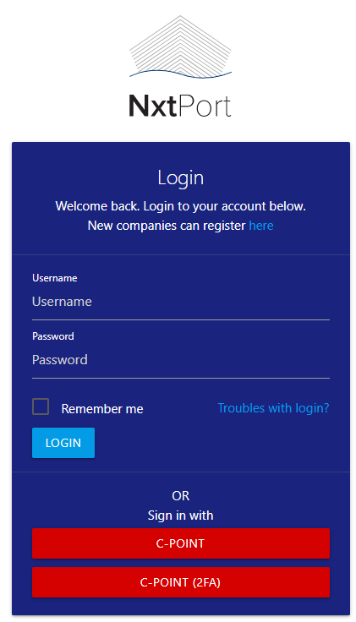This screenshot has width=356, height=622.
Task: Sign in with C-POINT (2FA) button
Action: click(181, 582)
